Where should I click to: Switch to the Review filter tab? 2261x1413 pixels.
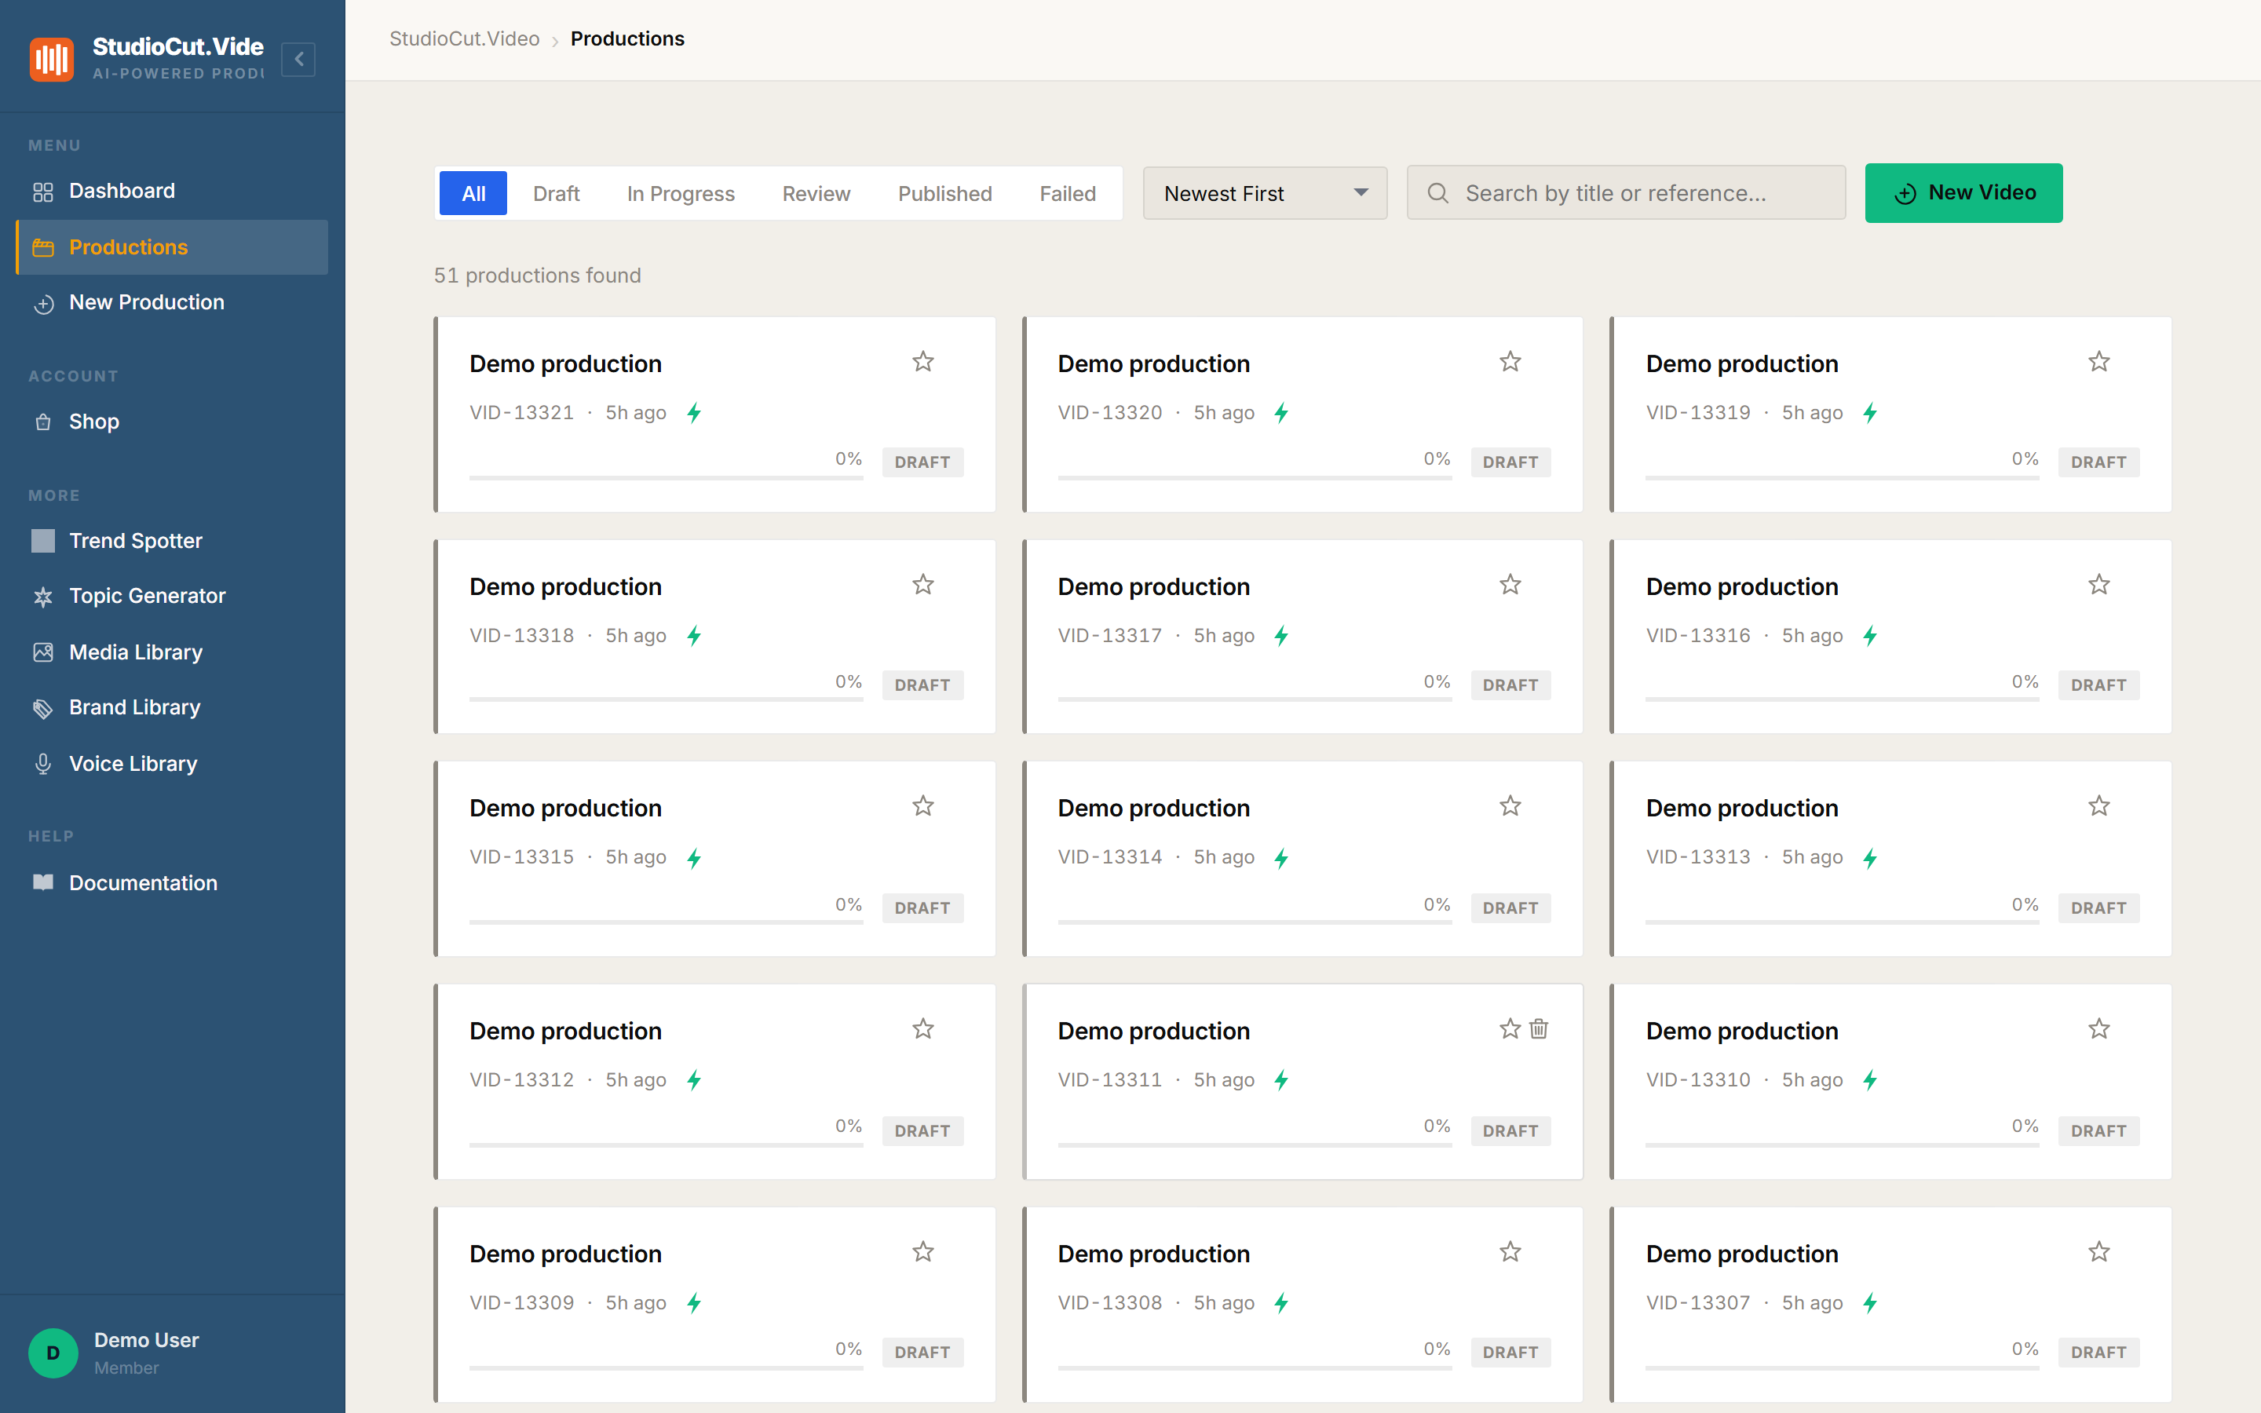[816, 193]
